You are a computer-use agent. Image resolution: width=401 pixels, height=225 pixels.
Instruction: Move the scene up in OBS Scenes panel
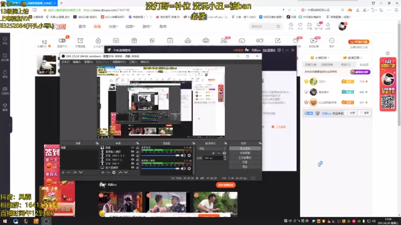point(75,172)
